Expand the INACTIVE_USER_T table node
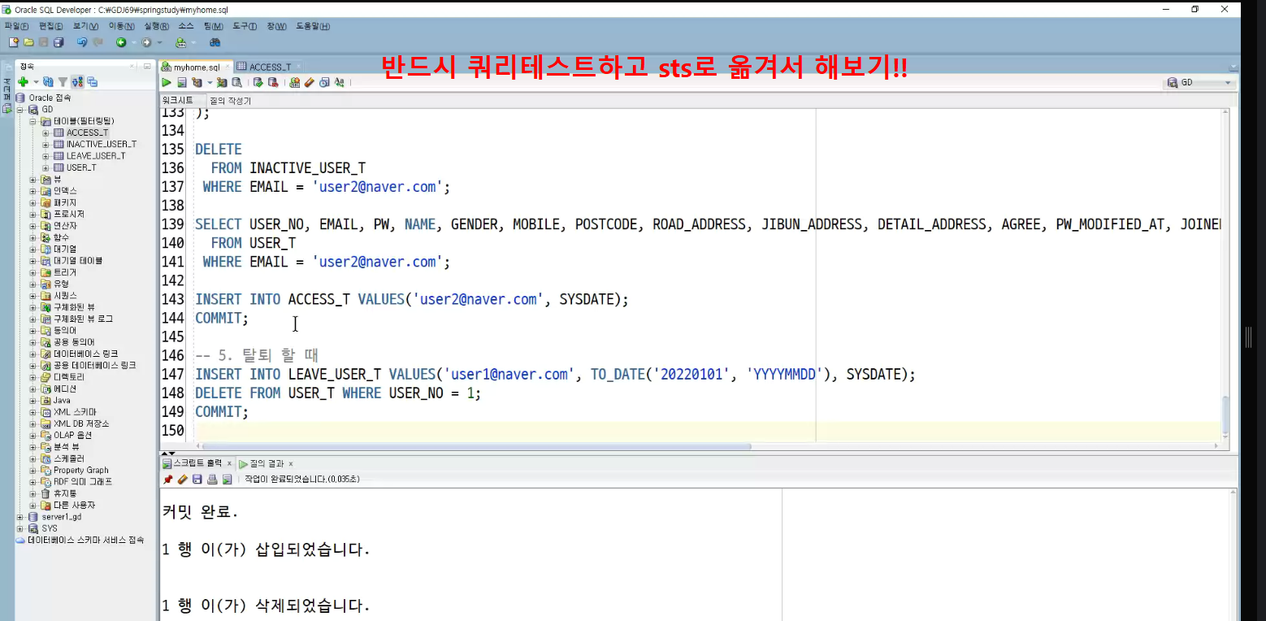The image size is (1266, 621). point(46,144)
